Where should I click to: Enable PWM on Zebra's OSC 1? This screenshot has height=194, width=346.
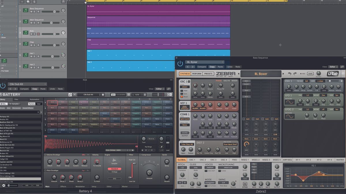[182, 91]
